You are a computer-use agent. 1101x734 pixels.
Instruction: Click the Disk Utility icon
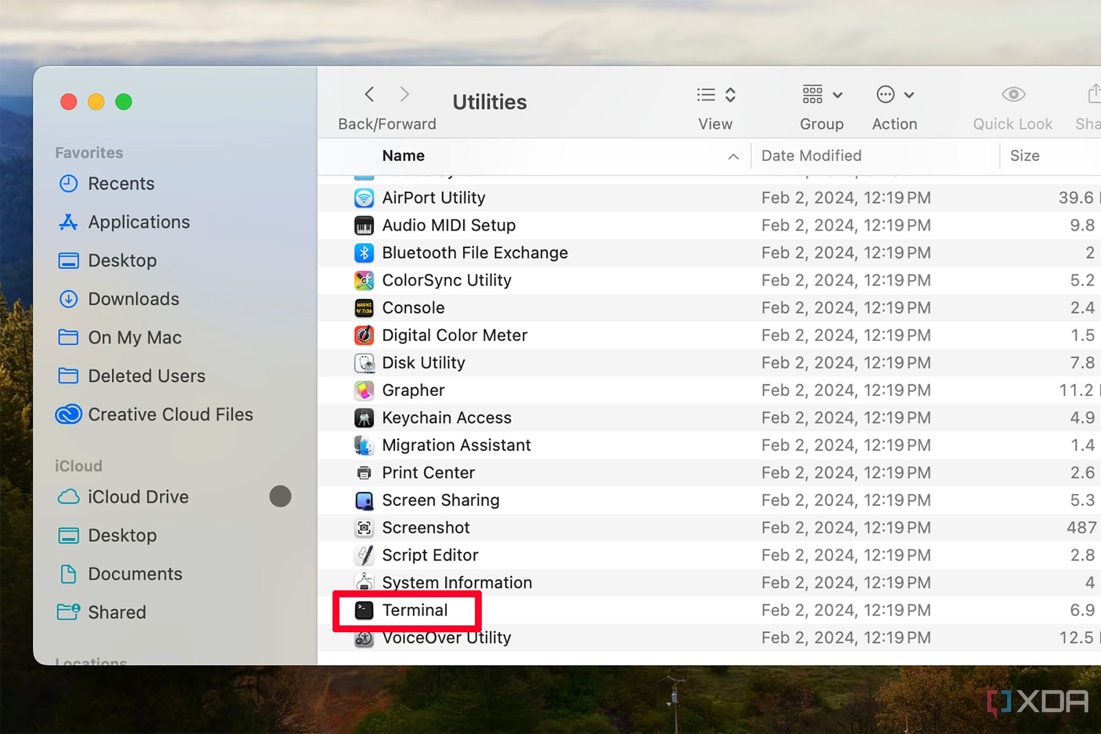(364, 363)
